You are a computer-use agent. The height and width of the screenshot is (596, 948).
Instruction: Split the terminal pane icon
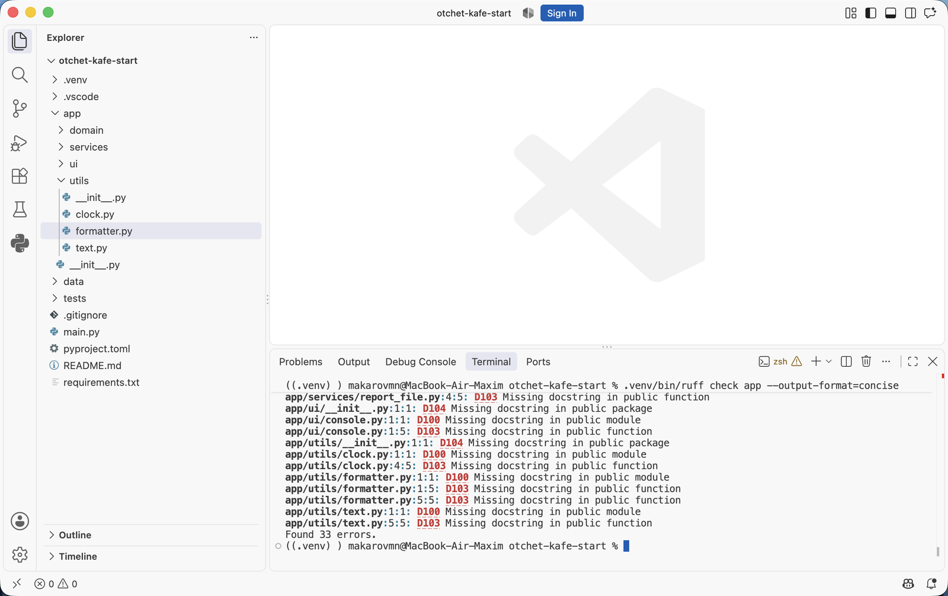846,361
